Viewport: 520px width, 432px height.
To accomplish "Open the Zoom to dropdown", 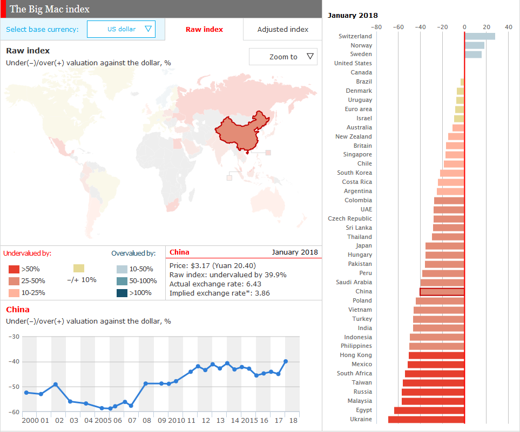I will [283, 57].
